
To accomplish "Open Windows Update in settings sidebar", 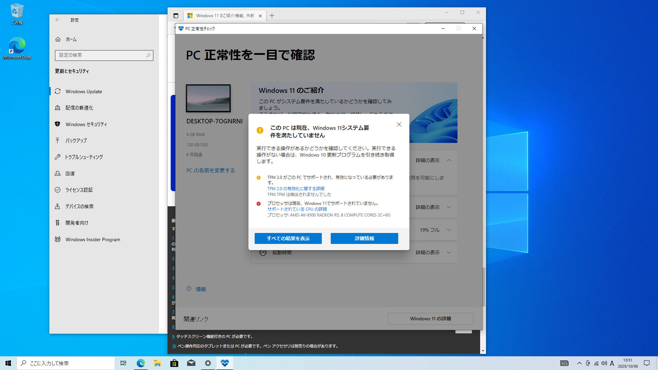I will click(x=84, y=91).
